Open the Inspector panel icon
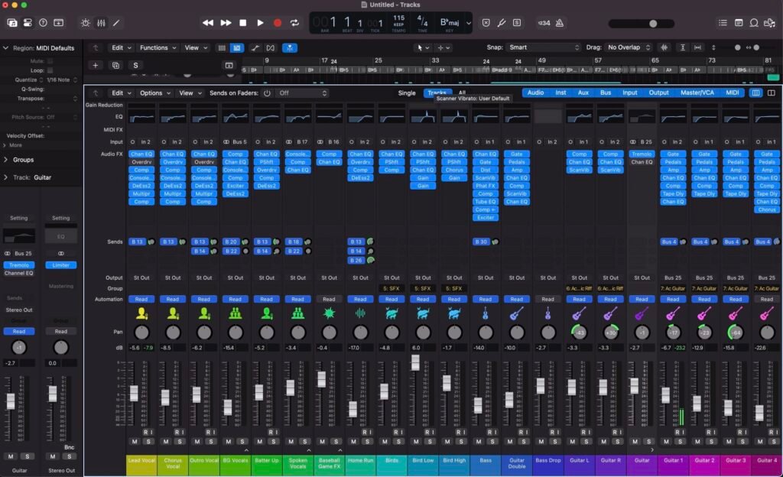This screenshot has height=477, width=783. (x=28, y=23)
